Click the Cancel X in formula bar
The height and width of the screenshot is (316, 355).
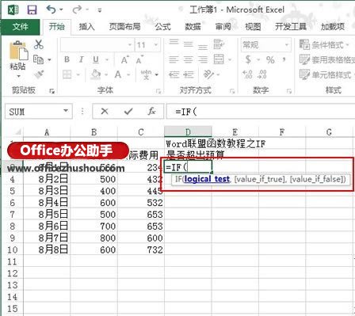click(x=105, y=112)
